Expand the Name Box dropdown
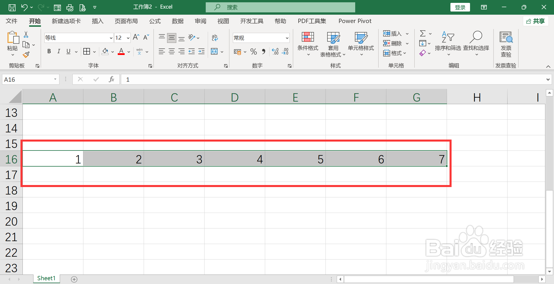The height and width of the screenshot is (284, 554). (55, 79)
